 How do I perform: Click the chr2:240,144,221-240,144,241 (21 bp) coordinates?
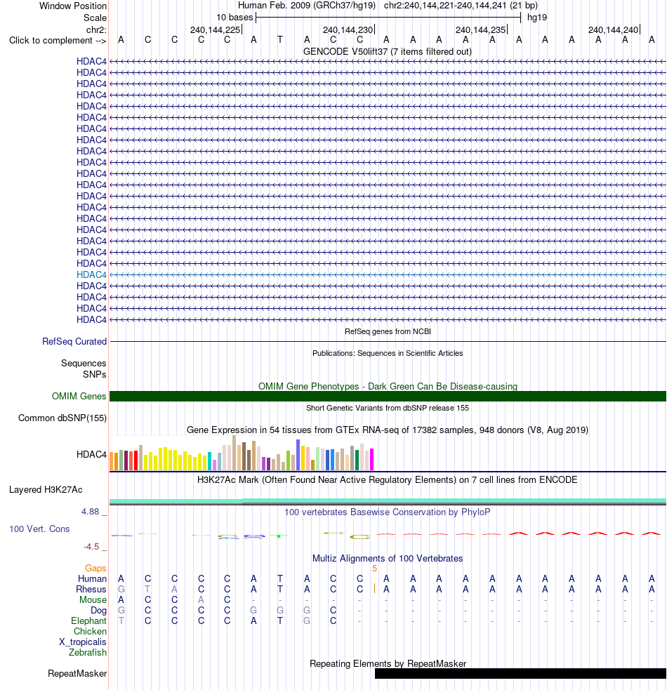tap(461, 6)
